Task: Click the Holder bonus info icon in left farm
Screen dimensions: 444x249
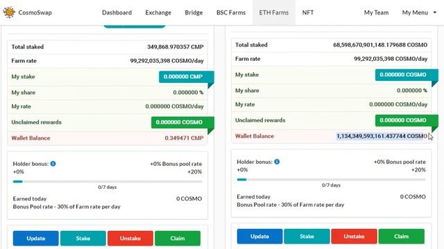Action: (x=53, y=163)
